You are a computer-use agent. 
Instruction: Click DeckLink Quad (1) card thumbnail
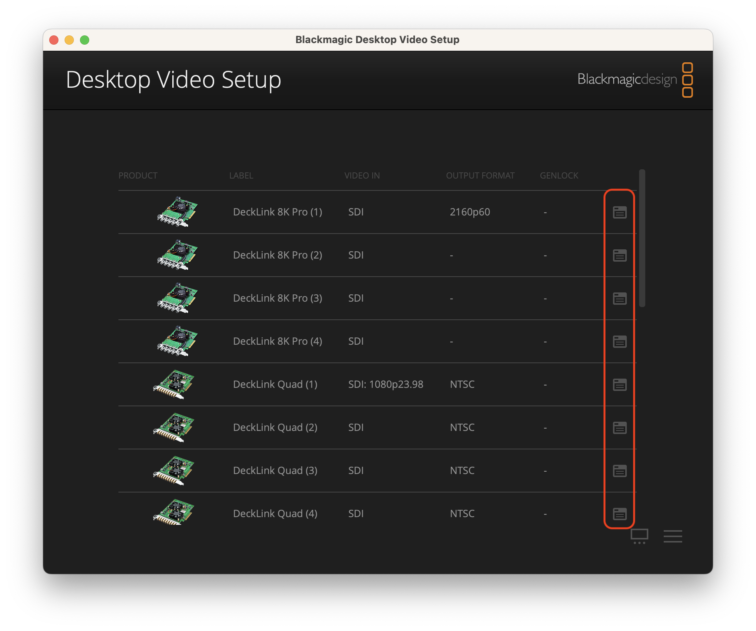coord(174,384)
